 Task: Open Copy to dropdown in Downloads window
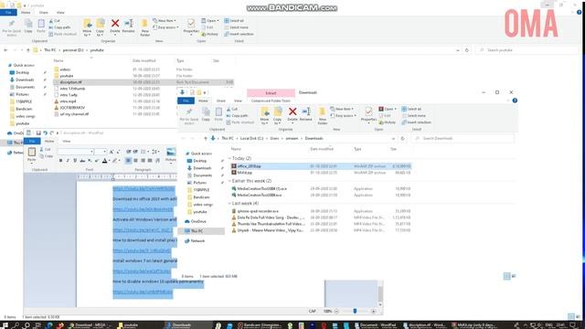pos(278,116)
